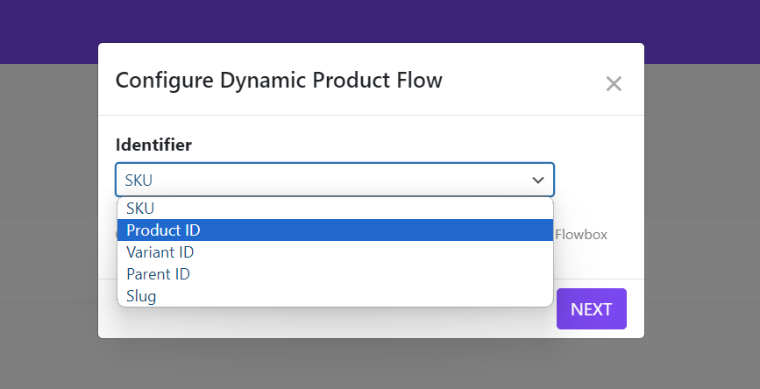
Task: Click blank space right of the Identifier label
Action: 394,145
